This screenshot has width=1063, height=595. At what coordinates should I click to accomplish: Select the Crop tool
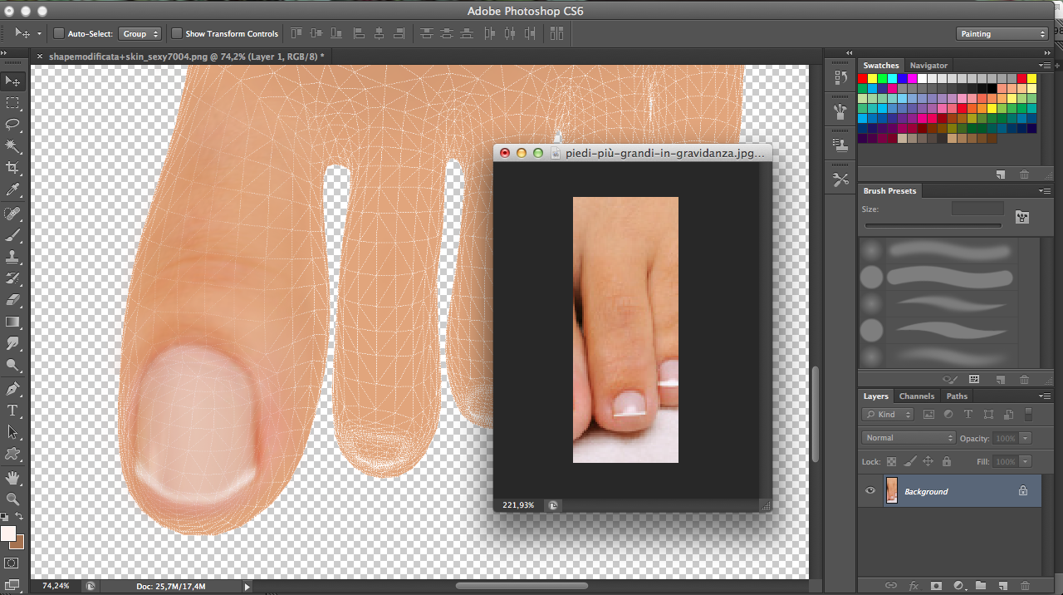click(x=12, y=169)
